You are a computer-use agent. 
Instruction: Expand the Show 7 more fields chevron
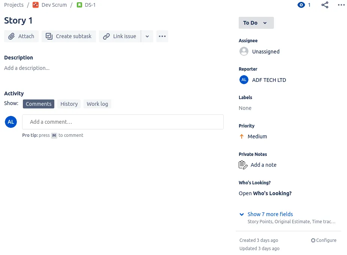click(242, 214)
